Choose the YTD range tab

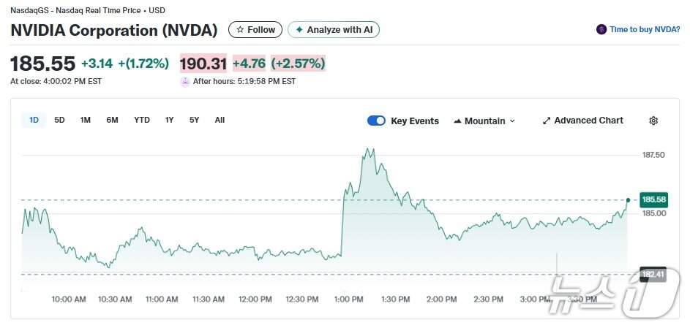(142, 120)
